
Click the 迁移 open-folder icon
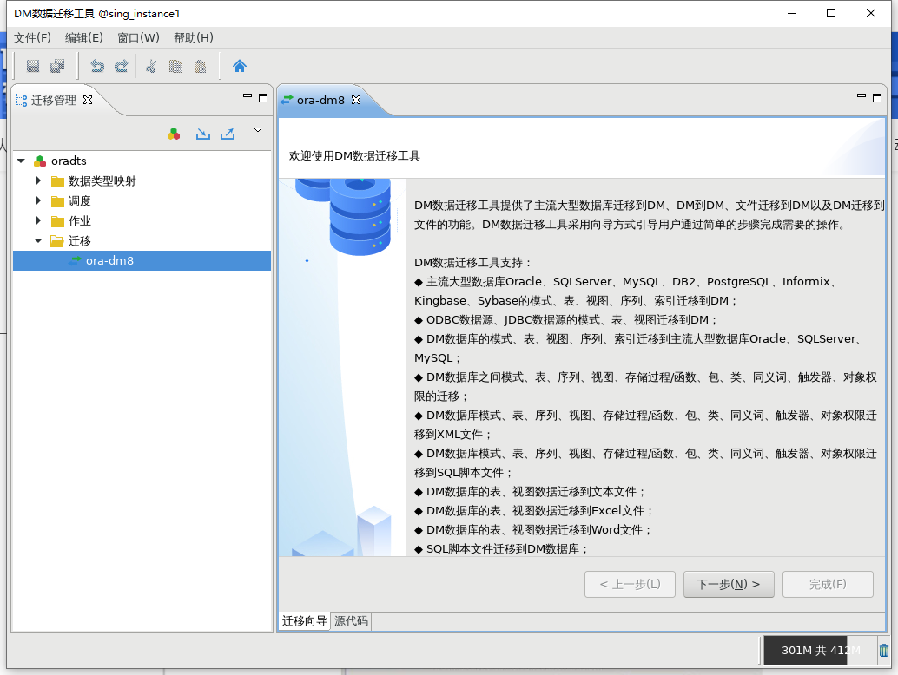point(57,241)
